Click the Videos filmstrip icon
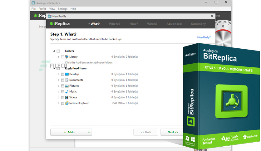The width and height of the screenshot is (261, 151). point(67,97)
